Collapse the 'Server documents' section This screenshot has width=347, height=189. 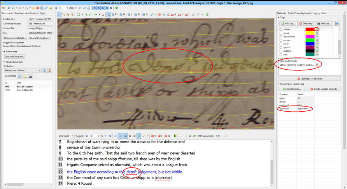coord(4,61)
